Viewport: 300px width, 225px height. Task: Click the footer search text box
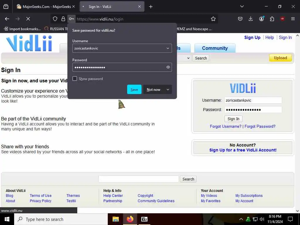click(x=139, y=179)
